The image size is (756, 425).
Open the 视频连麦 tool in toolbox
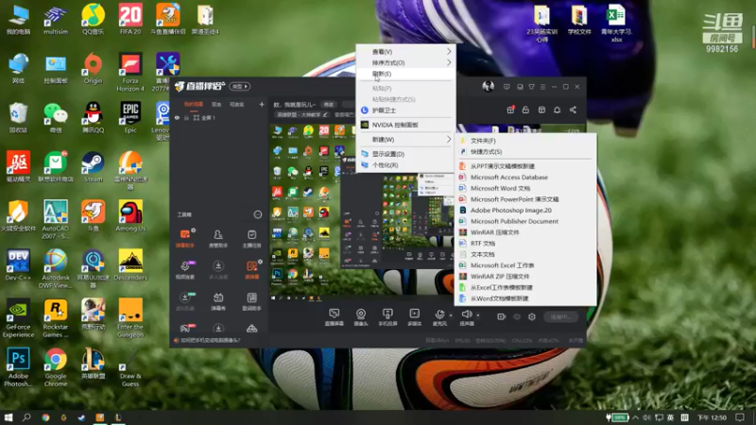point(184,270)
